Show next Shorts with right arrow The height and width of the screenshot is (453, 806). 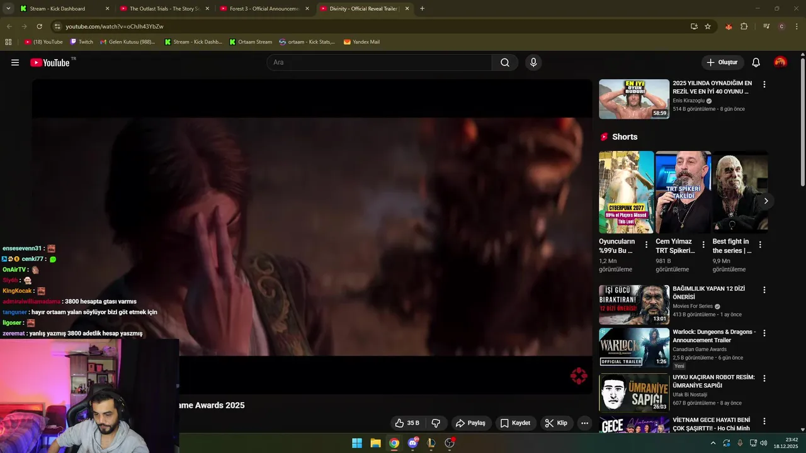766,201
